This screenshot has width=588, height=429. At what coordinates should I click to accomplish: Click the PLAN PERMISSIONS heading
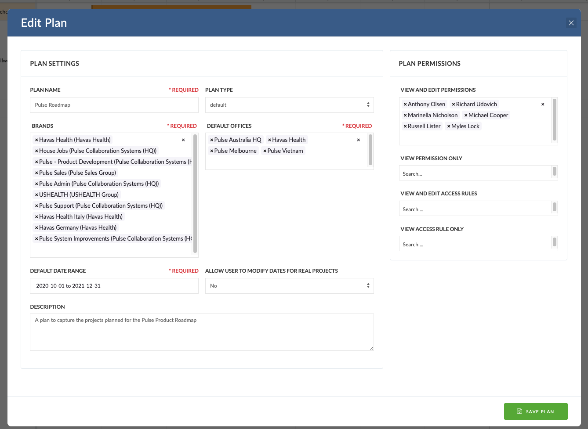coord(429,64)
